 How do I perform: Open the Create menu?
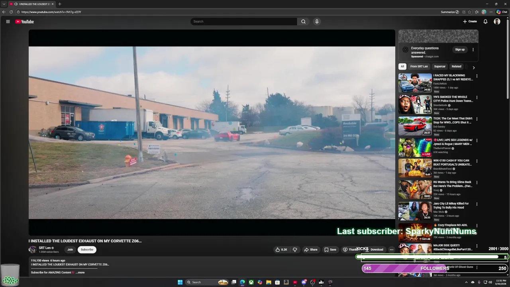click(x=470, y=22)
